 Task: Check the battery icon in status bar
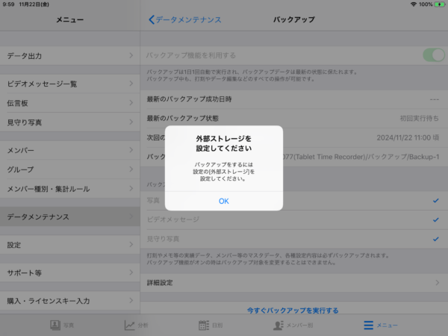438,4
